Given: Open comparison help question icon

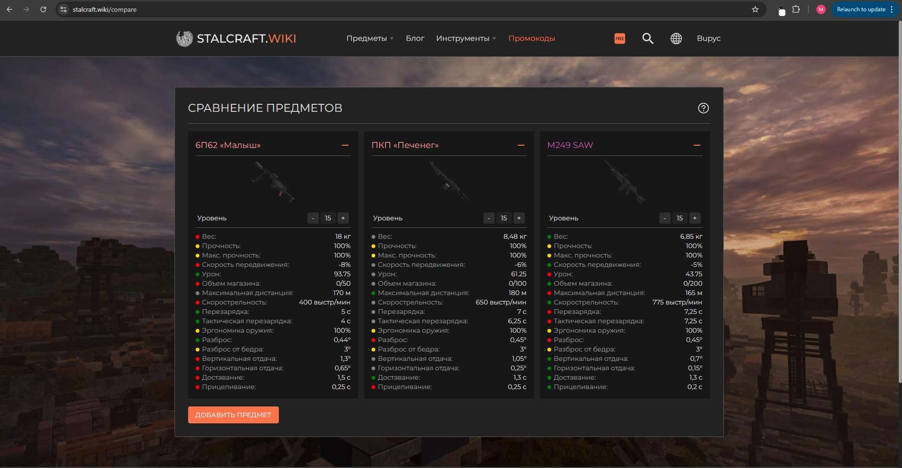Looking at the screenshot, I should tap(703, 108).
